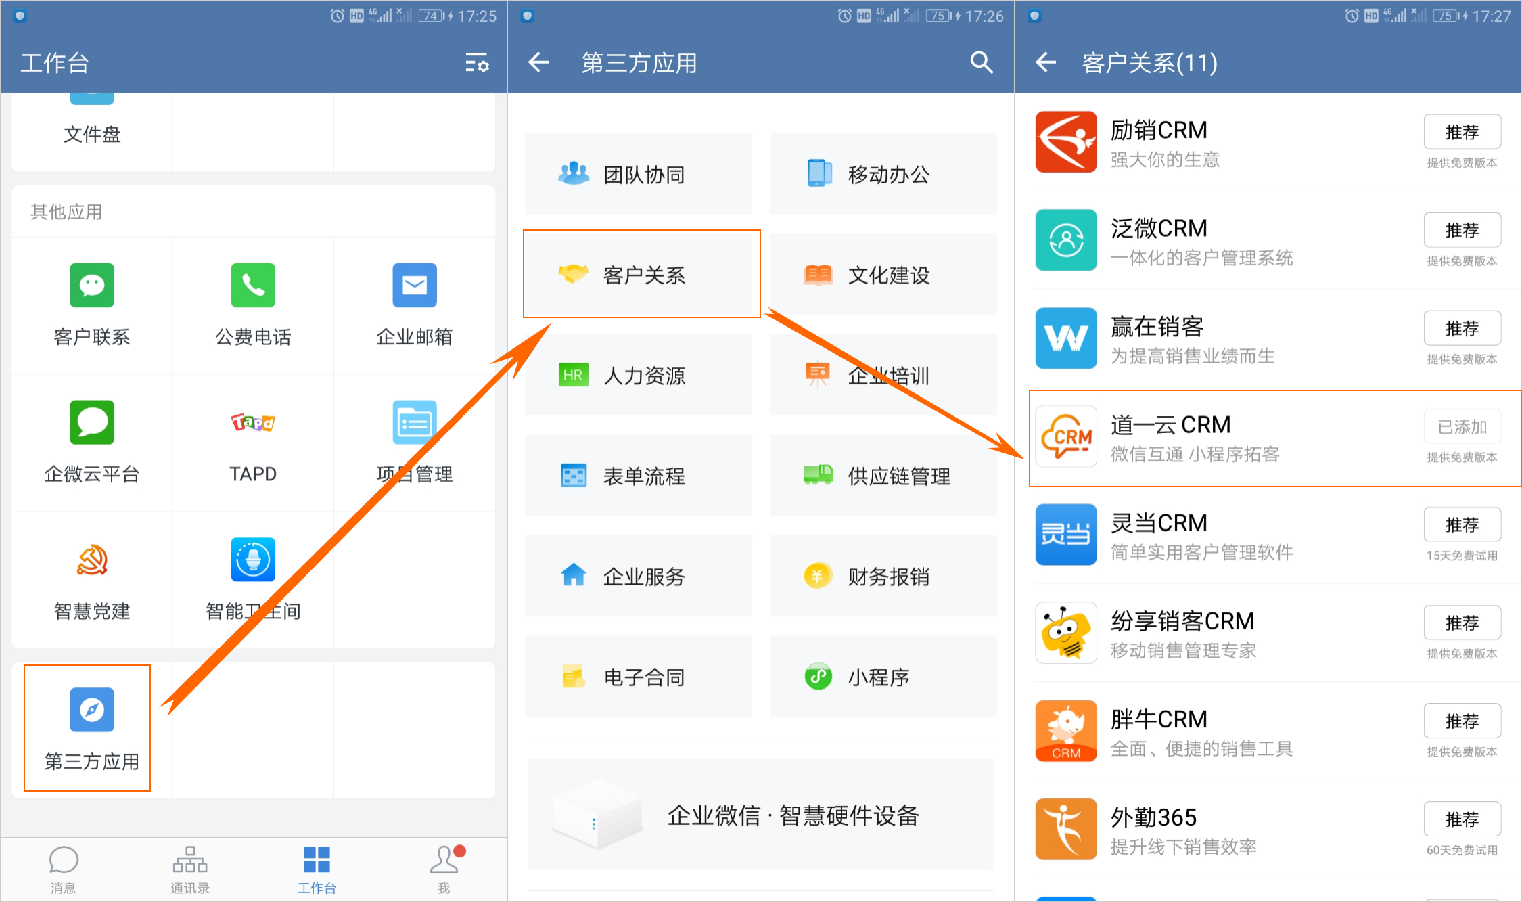Select 简单实用客户管理软件 description
Viewport: 1522px width, 902px height.
(x=1201, y=552)
